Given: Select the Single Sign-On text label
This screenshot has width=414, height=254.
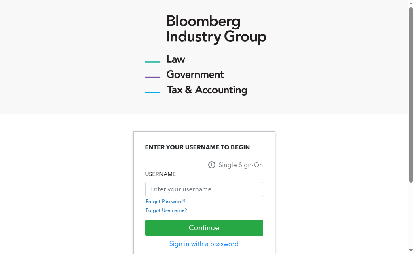Looking at the screenshot, I should tap(241, 165).
